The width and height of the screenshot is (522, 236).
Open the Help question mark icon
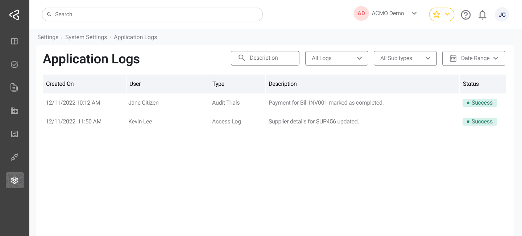pyautogui.click(x=466, y=14)
